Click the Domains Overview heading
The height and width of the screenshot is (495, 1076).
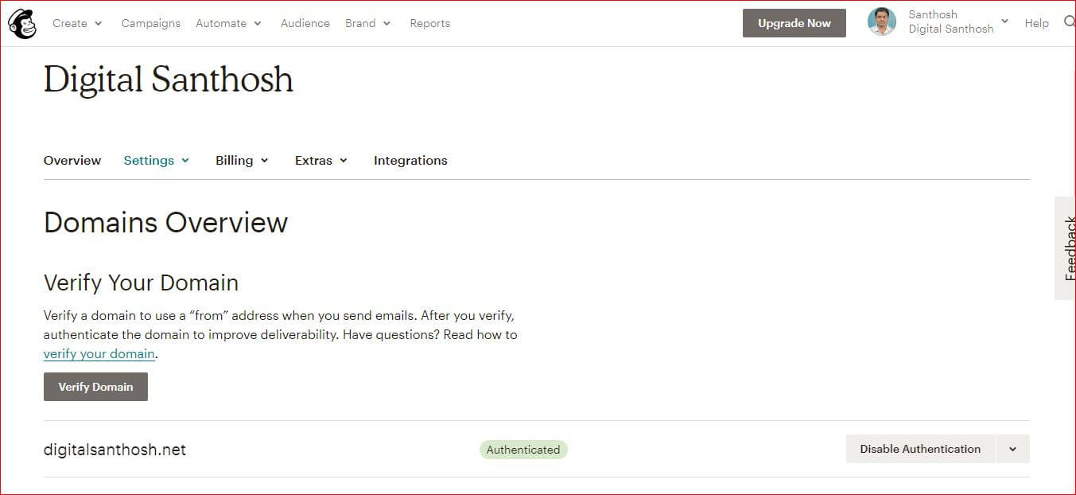tap(165, 223)
